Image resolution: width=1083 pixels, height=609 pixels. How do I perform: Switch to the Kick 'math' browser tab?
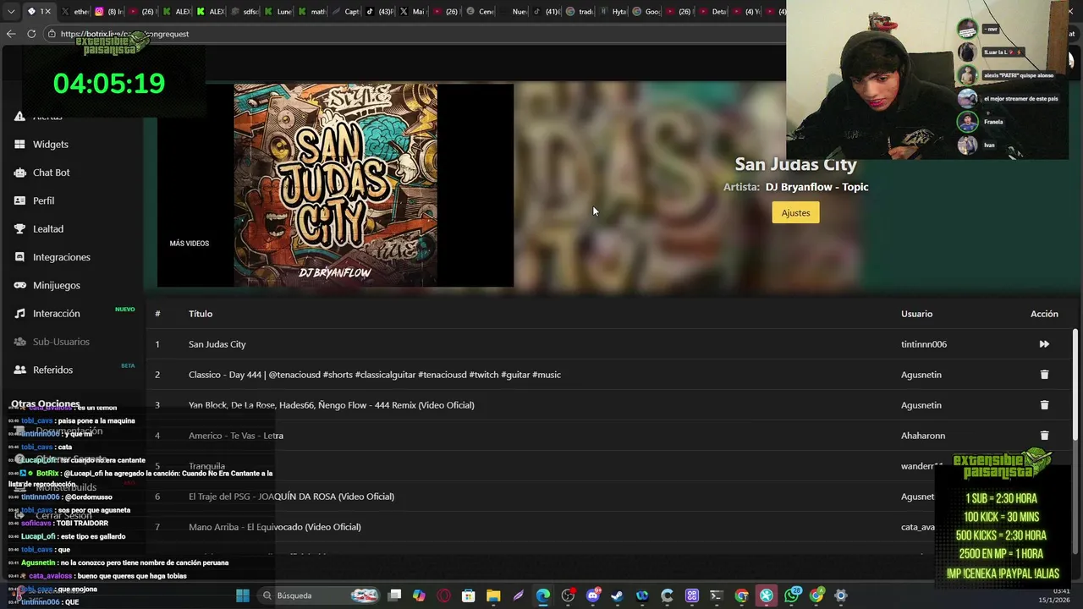point(312,12)
